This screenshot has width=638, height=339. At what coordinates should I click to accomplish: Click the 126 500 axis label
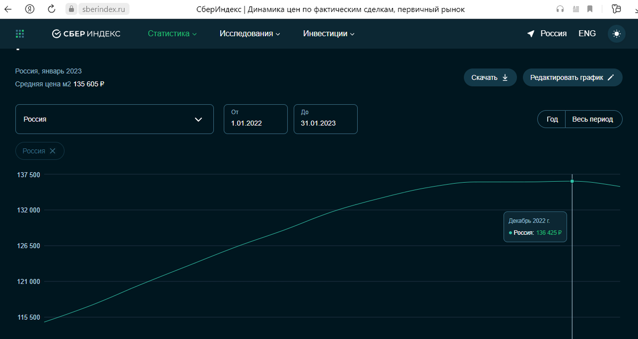click(x=27, y=245)
